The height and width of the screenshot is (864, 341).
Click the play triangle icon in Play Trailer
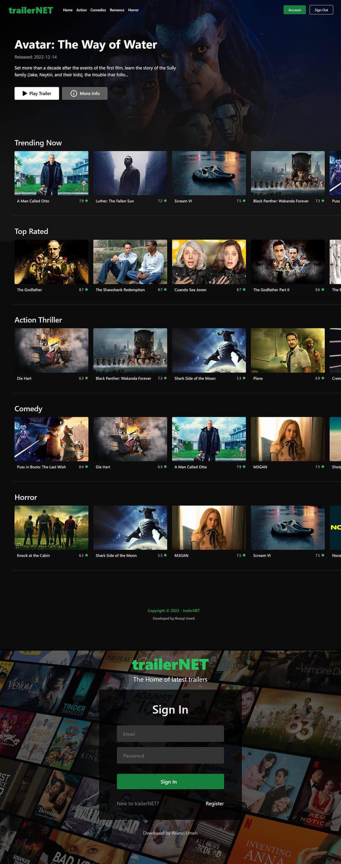pos(25,93)
